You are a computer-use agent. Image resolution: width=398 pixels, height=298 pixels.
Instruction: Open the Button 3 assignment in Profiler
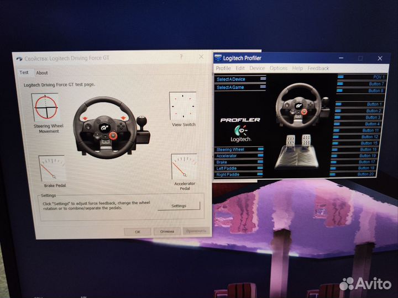358,118
